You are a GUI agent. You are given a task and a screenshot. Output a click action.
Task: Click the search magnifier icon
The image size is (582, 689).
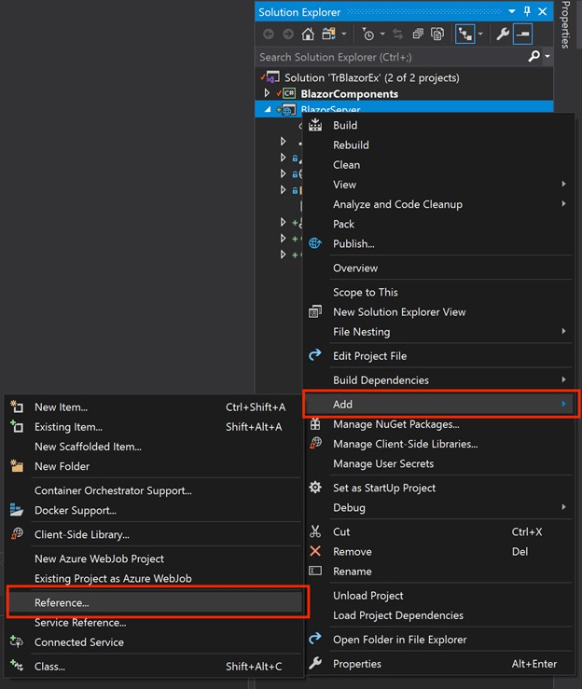533,57
